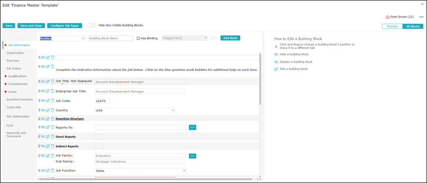
Task: Delete the Reporting Structure building block
Action: click(x=53, y=119)
